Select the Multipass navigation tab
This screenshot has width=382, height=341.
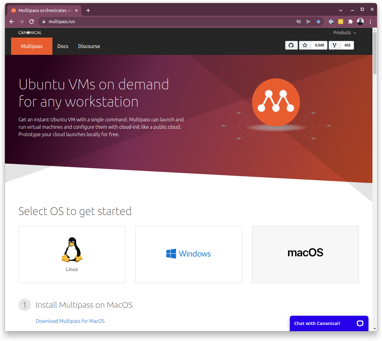(32, 46)
